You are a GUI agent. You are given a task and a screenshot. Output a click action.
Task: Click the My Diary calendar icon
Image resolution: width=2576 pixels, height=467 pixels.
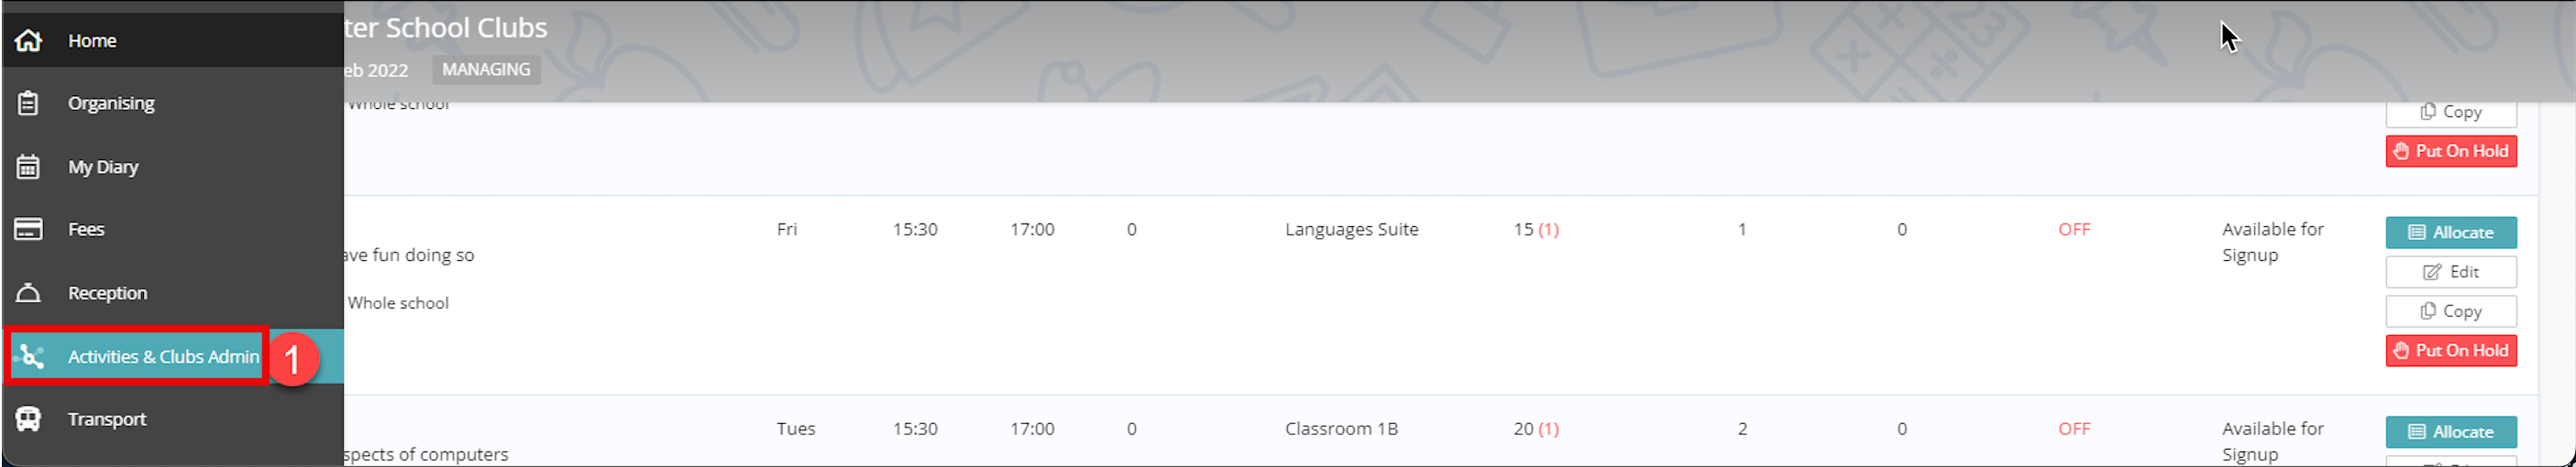click(x=28, y=167)
